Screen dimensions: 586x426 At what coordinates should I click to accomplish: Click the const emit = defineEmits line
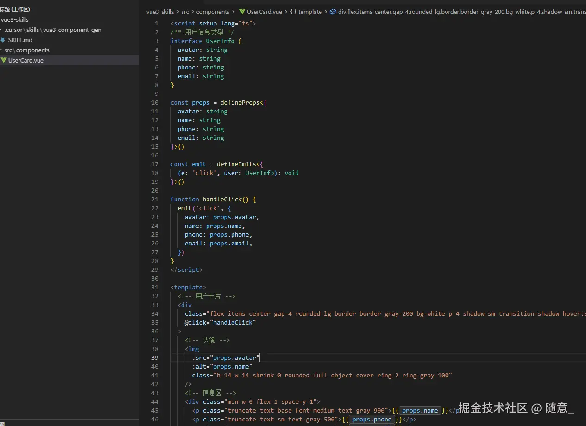(x=217, y=164)
